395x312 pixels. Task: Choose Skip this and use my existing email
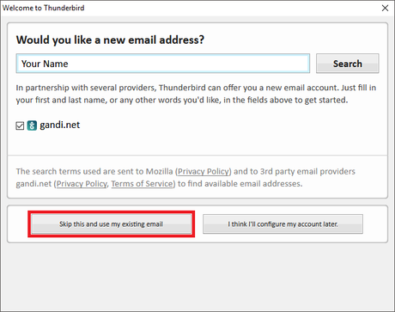click(x=112, y=224)
